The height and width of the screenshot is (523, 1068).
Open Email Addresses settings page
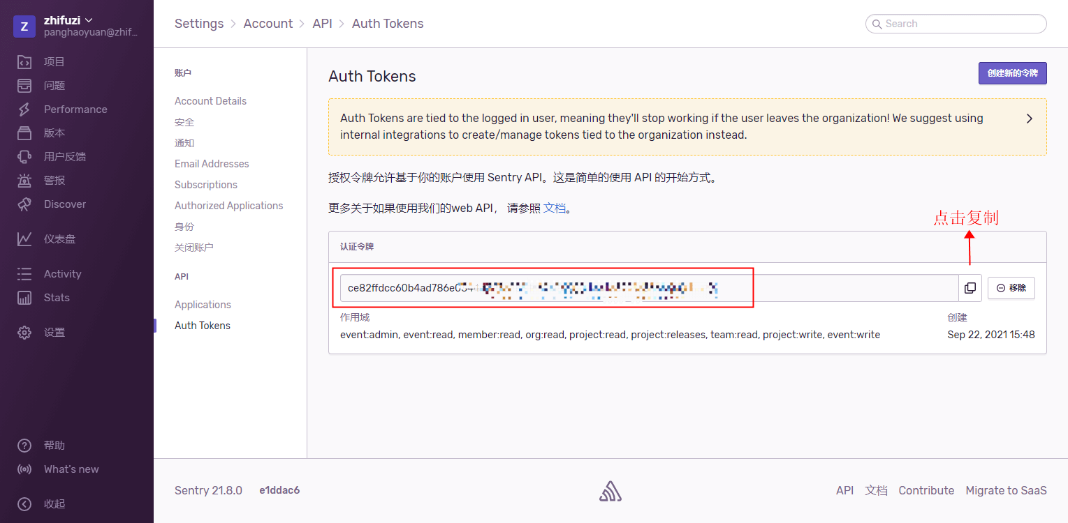[x=212, y=164]
